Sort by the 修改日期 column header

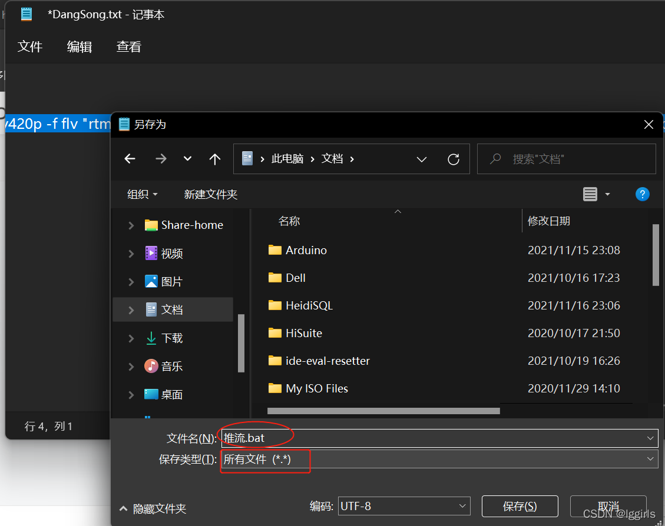[549, 221]
